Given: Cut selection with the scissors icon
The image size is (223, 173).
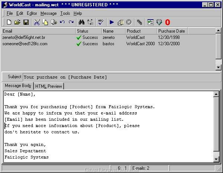Looking at the screenshot, I should (37, 22).
